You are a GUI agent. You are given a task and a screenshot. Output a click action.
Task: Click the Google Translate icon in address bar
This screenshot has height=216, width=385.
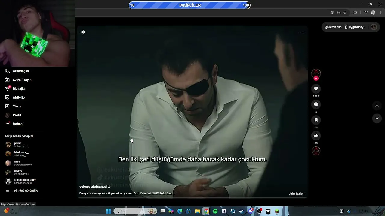(x=332, y=13)
